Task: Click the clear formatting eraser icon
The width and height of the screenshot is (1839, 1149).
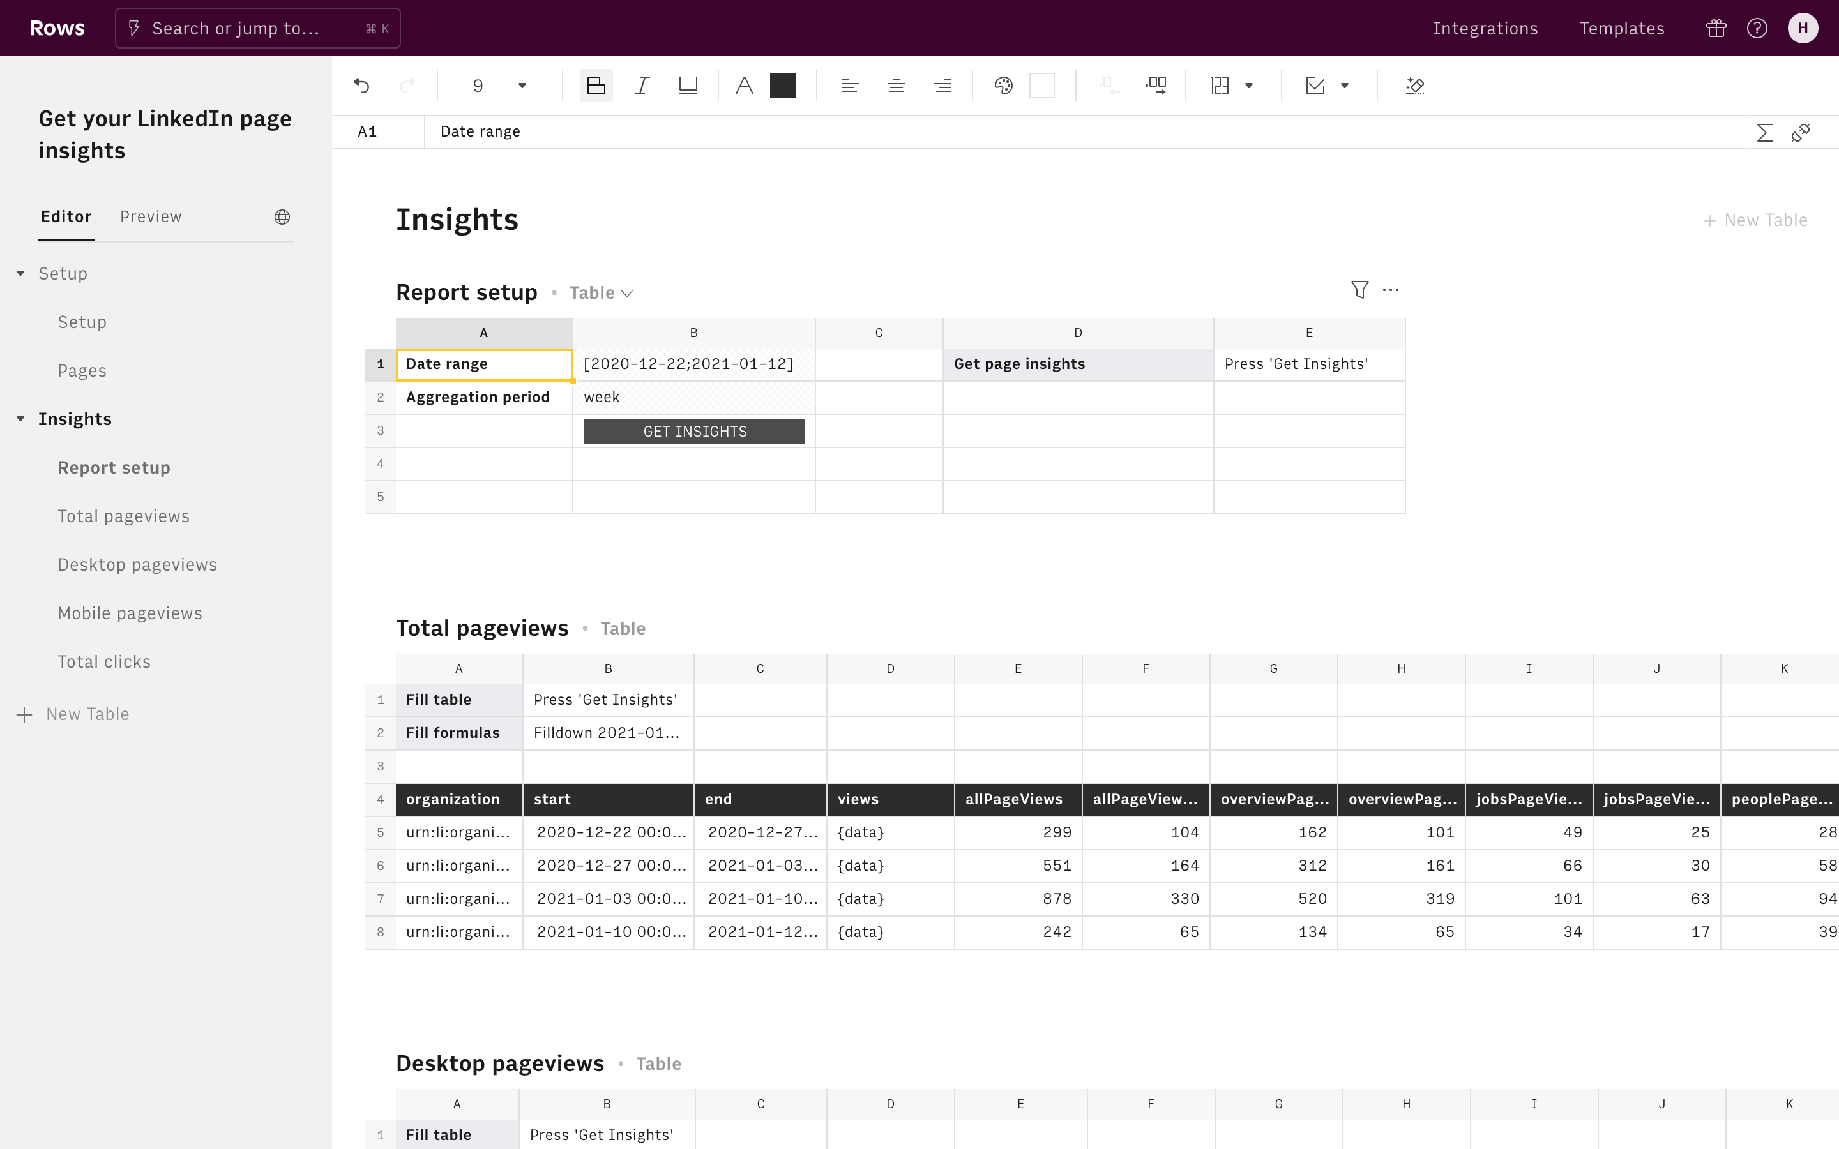Action: tap(1414, 86)
